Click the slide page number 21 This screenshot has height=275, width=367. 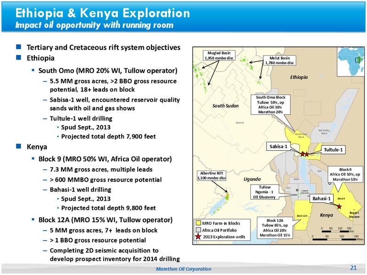pyautogui.click(x=353, y=268)
